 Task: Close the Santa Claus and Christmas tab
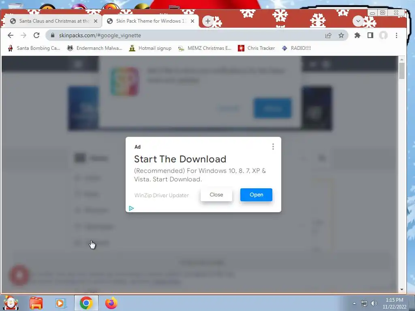pyautogui.click(x=96, y=21)
